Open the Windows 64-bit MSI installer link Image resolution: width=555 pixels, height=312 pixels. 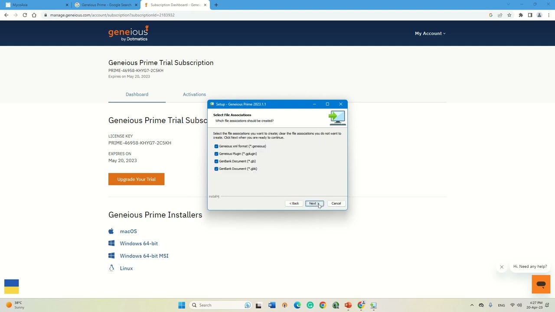(x=144, y=256)
